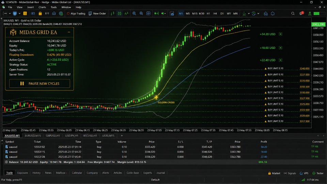The image size is (327, 184).
Task: Click the tile windows grid icon
Action: coord(148,13)
